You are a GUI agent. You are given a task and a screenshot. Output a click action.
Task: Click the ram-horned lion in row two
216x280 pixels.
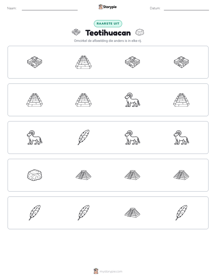coord(132,100)
